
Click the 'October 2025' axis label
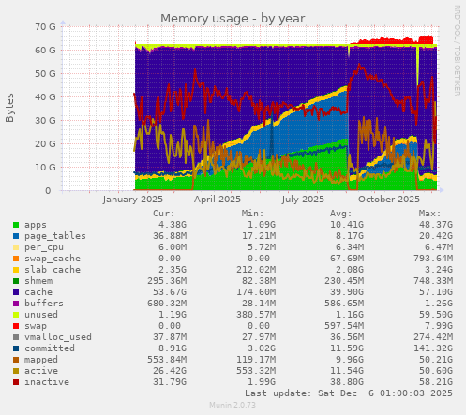coord(389,200)
